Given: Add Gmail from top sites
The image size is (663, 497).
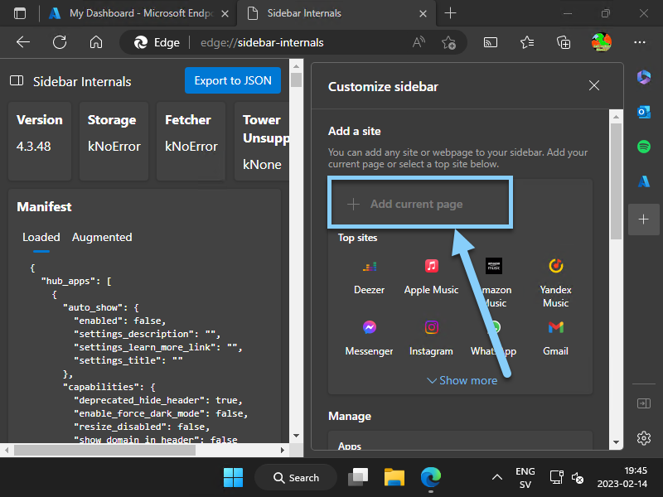Looking at the screenshot, I should [555, 335].
